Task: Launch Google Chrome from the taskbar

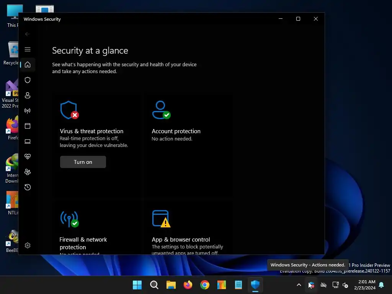Action: point(205,285)
